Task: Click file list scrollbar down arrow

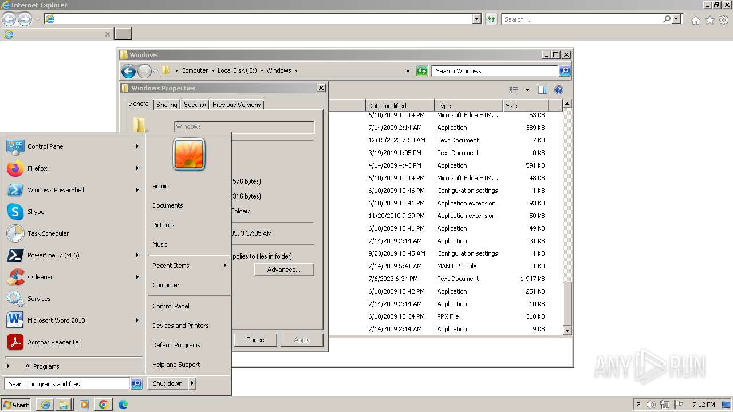Action: point(567,330)
